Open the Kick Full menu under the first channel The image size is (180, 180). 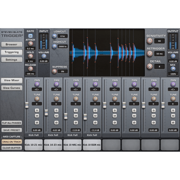(x=34, y=135)
